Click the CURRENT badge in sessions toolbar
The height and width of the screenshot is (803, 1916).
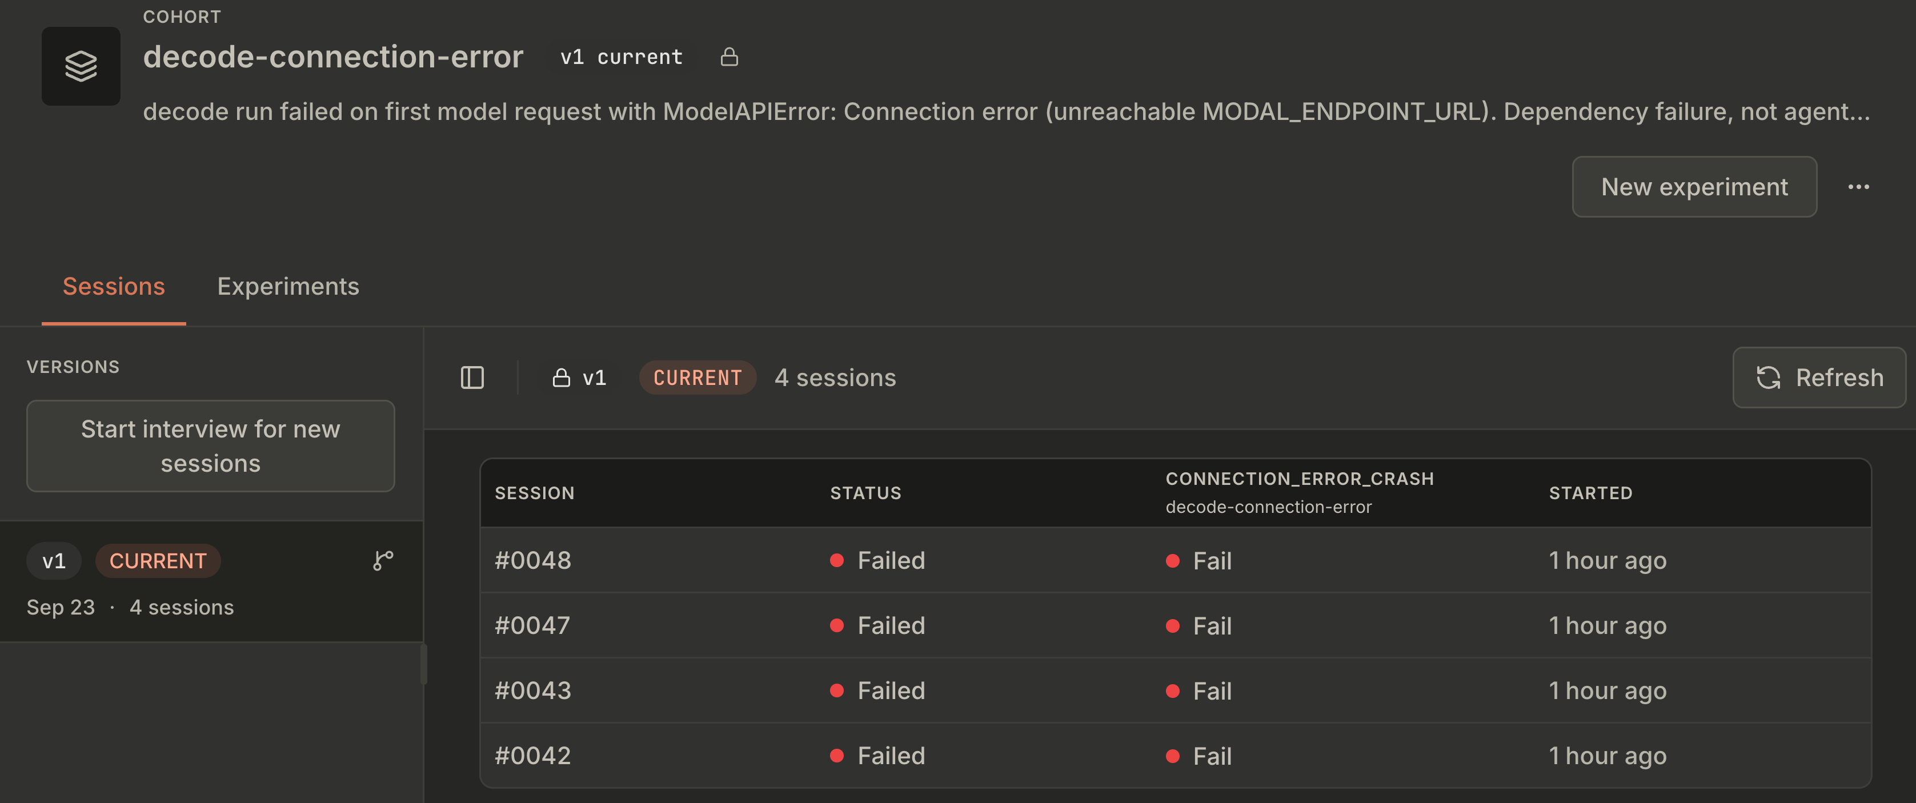(x=697, y=378)
